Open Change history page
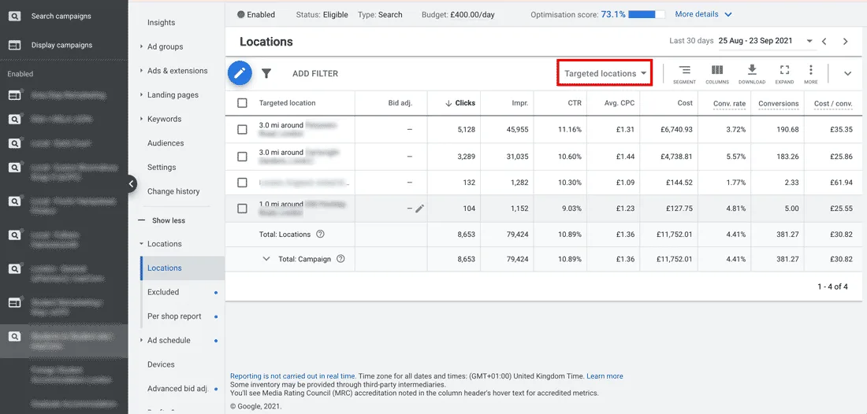The image size is (867, 414). click(173, 191)
